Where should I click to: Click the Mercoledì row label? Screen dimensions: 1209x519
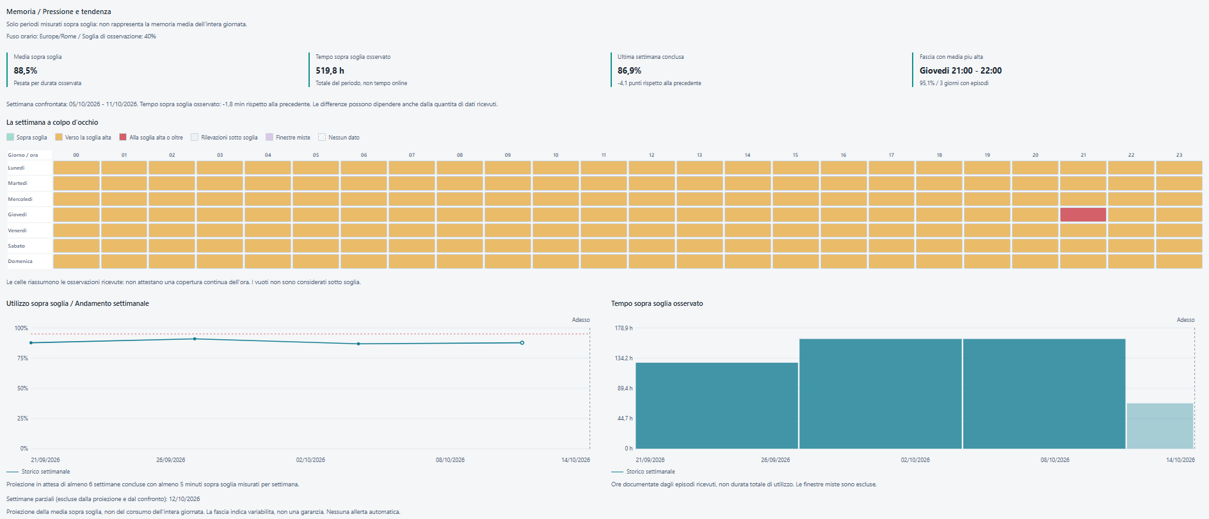tap(20, 199)
